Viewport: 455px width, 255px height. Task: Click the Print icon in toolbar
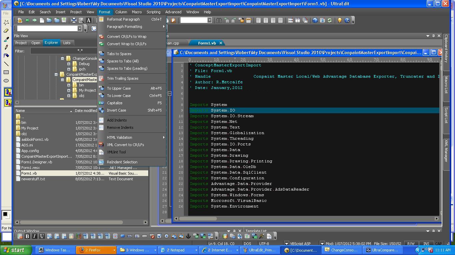tap(74, 20)
